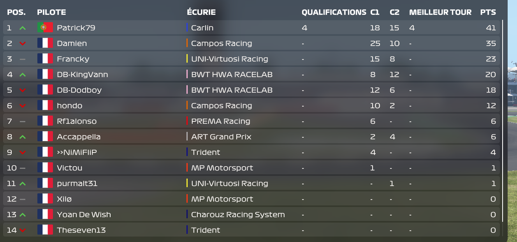Click the red down arrow beside Damien
The width and height of the screenshot is (517, 242).
(23, 44)
